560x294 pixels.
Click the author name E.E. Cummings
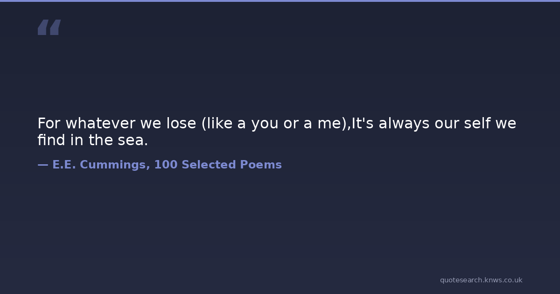tap(101, 165)
